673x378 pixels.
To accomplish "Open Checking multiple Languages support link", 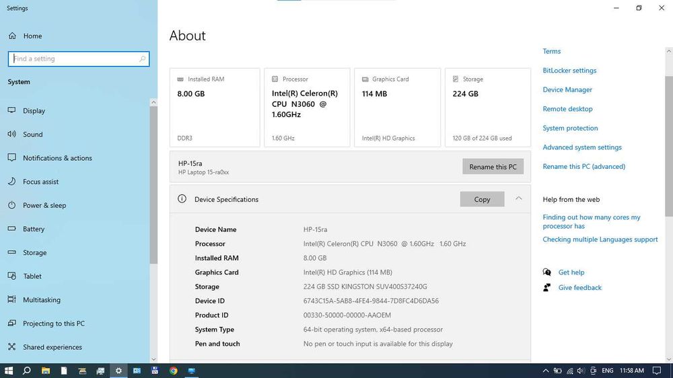I will point(600,239).
